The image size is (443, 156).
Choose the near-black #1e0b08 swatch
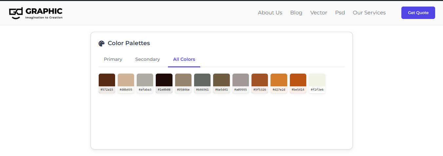[x=164, y=83]
